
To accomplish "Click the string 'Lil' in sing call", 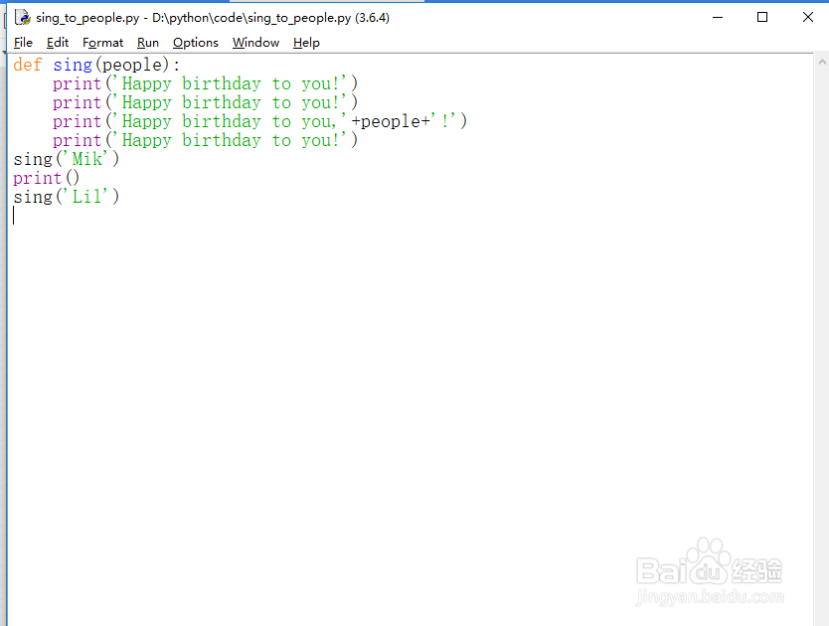I will [x=87, y=197].
